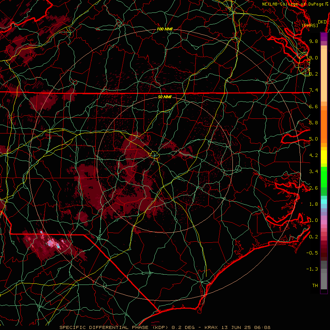Viewport: 330px width, 330px height.
Task: Click the 100 NMI range ring label
Action: [165, 29]
